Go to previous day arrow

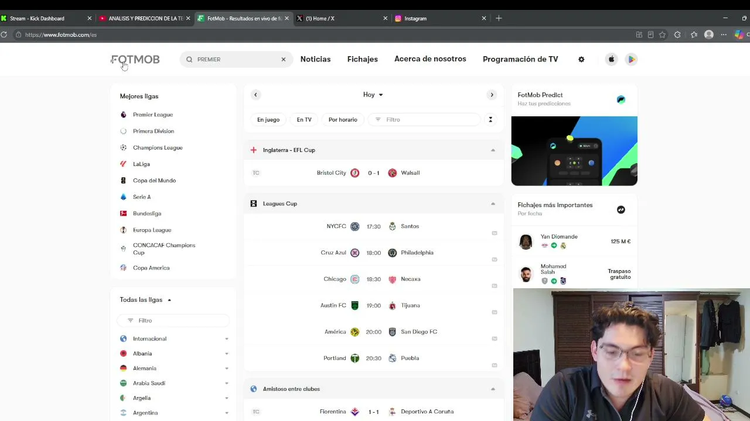coord(255,95)
